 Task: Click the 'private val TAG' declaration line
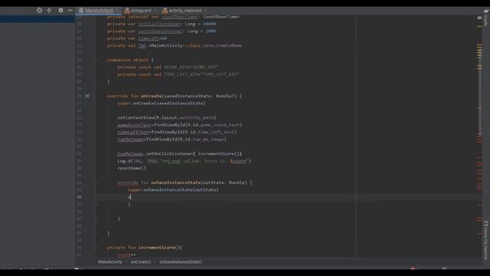point(174,45)
